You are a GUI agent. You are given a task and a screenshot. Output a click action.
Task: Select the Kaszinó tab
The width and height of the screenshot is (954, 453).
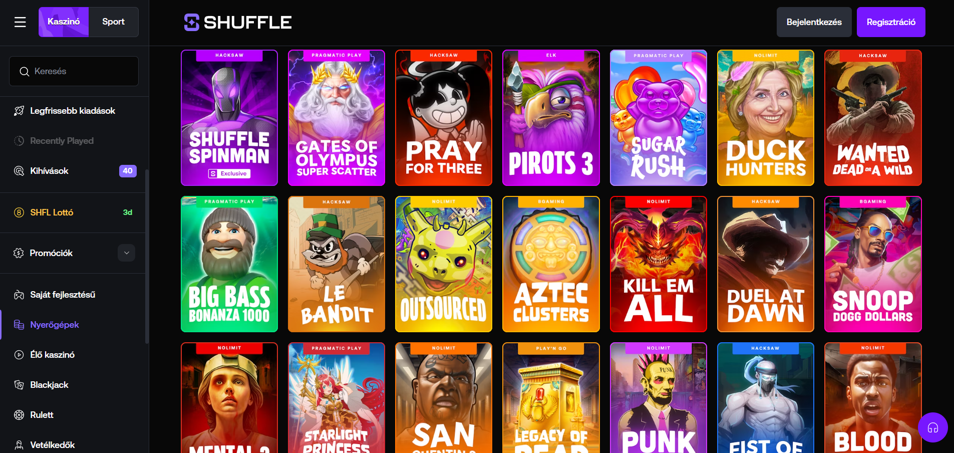point(64,22)
